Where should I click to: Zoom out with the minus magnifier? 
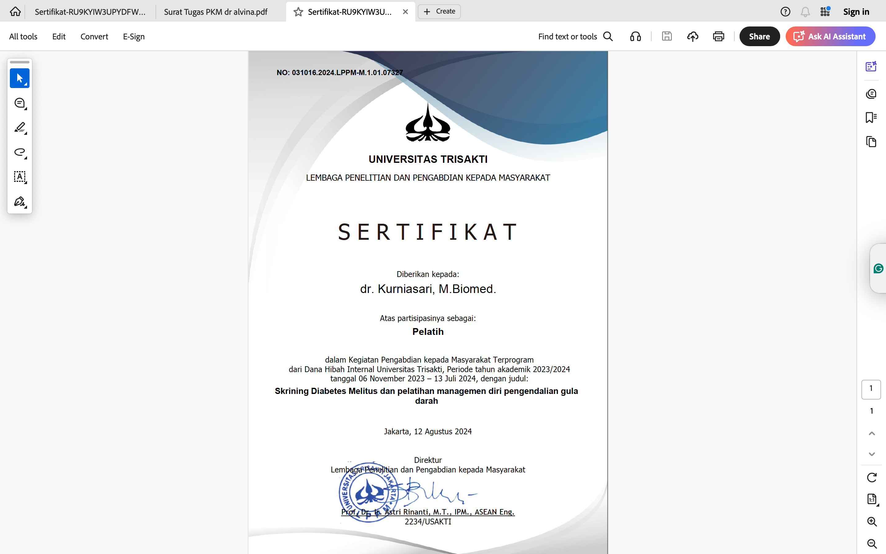click(x=872, y=543)
